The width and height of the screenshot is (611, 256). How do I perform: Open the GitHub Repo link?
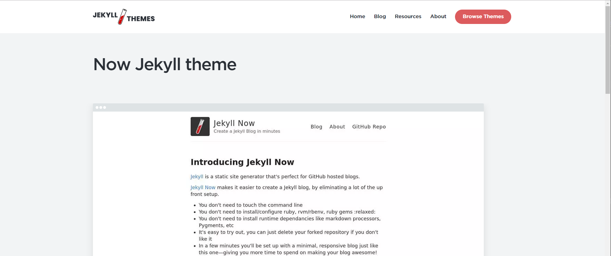pyautogui.click(x=369, y=127)
